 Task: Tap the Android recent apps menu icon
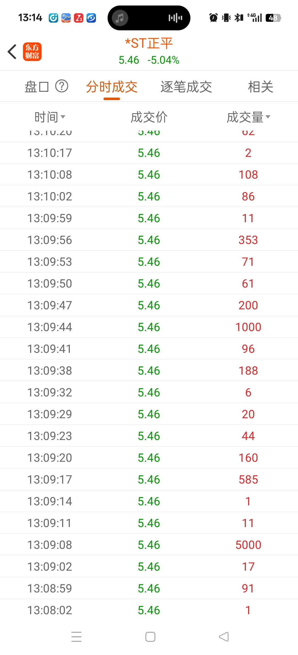pyautogui.click(x=76, y=637)
